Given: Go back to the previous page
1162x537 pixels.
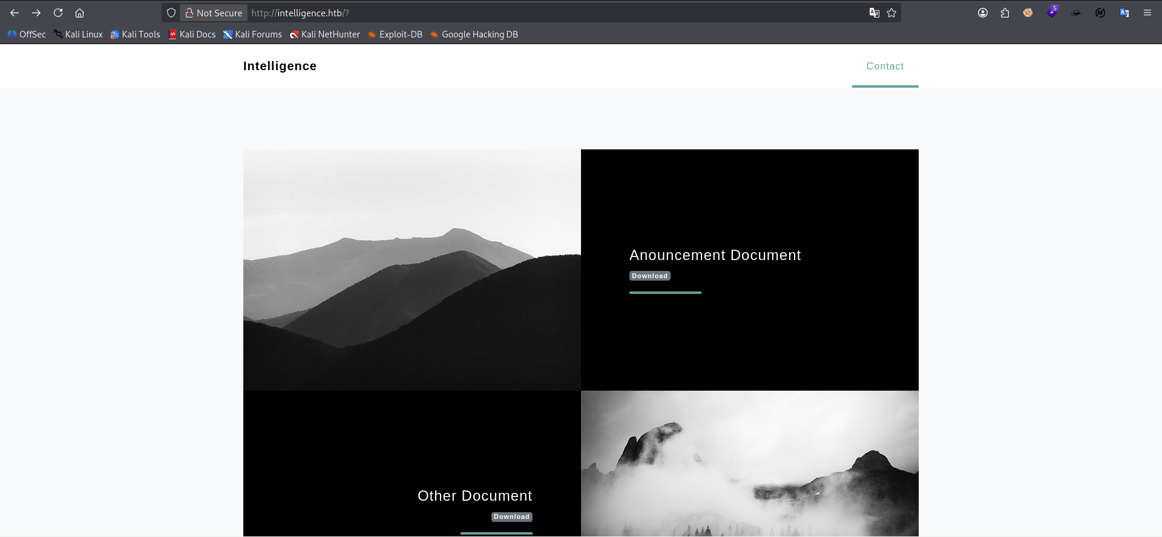Looking at the screenshot, I should (15, 13).
